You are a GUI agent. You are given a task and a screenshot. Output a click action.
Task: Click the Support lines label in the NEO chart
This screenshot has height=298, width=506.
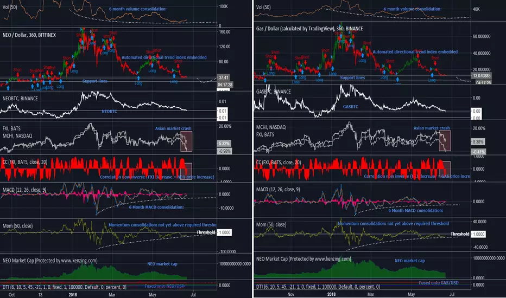pyautogui.click(x=94, y=81)
